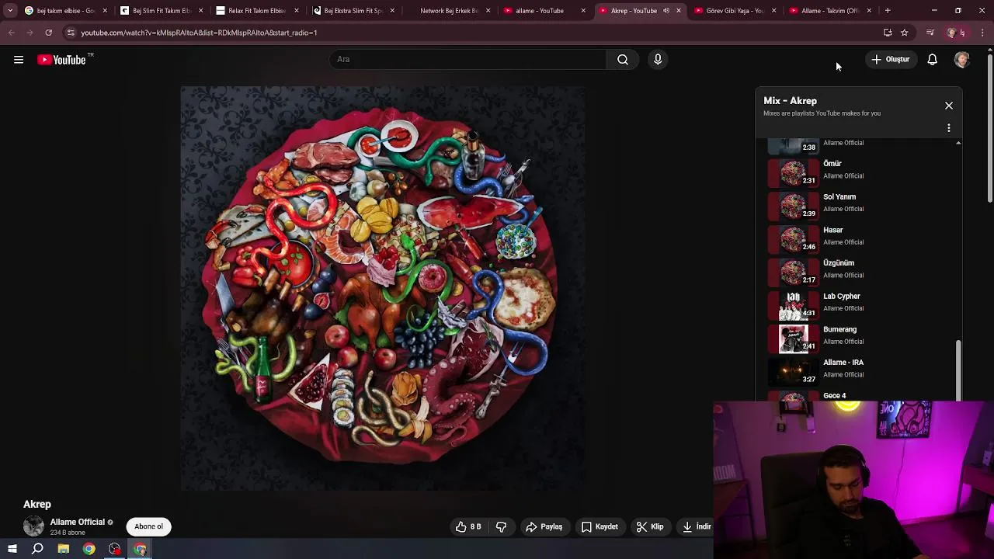The height and width of the screenshot is (559, 994).
Task: Open the notifications bell
Action: [933, 60]
